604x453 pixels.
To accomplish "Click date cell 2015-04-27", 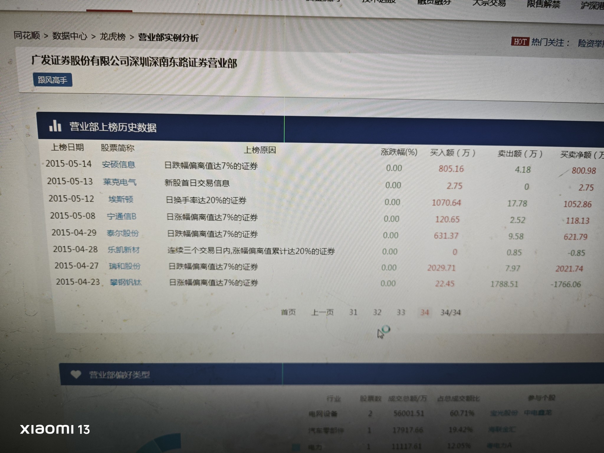I will click(x=77, y=266).
